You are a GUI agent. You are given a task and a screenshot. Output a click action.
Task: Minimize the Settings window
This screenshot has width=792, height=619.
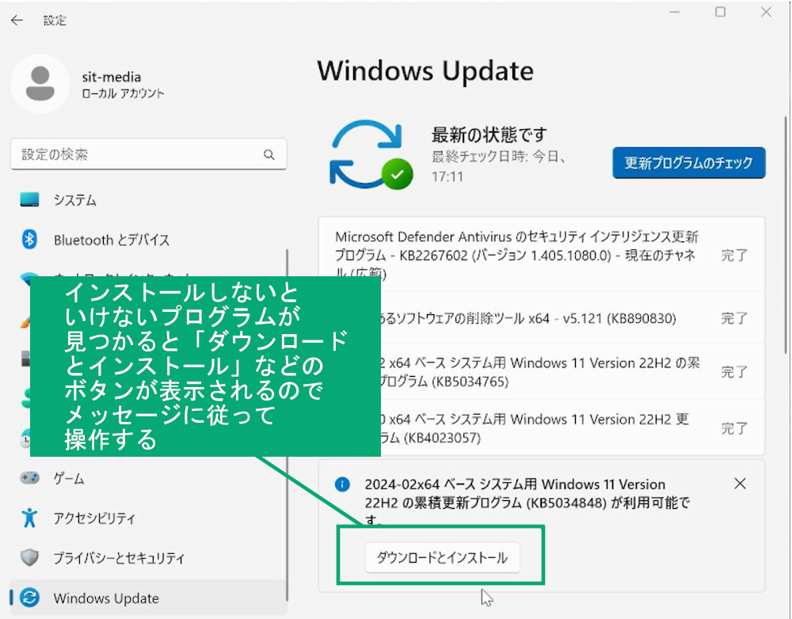coord(674,12)
